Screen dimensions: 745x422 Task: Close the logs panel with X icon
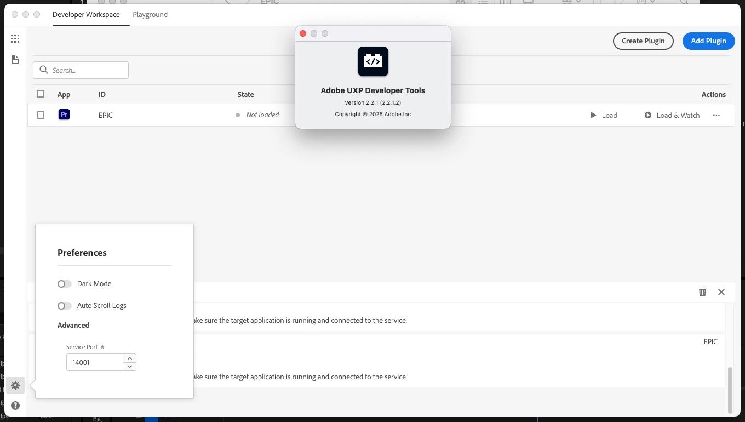click(x=721, y=292)
